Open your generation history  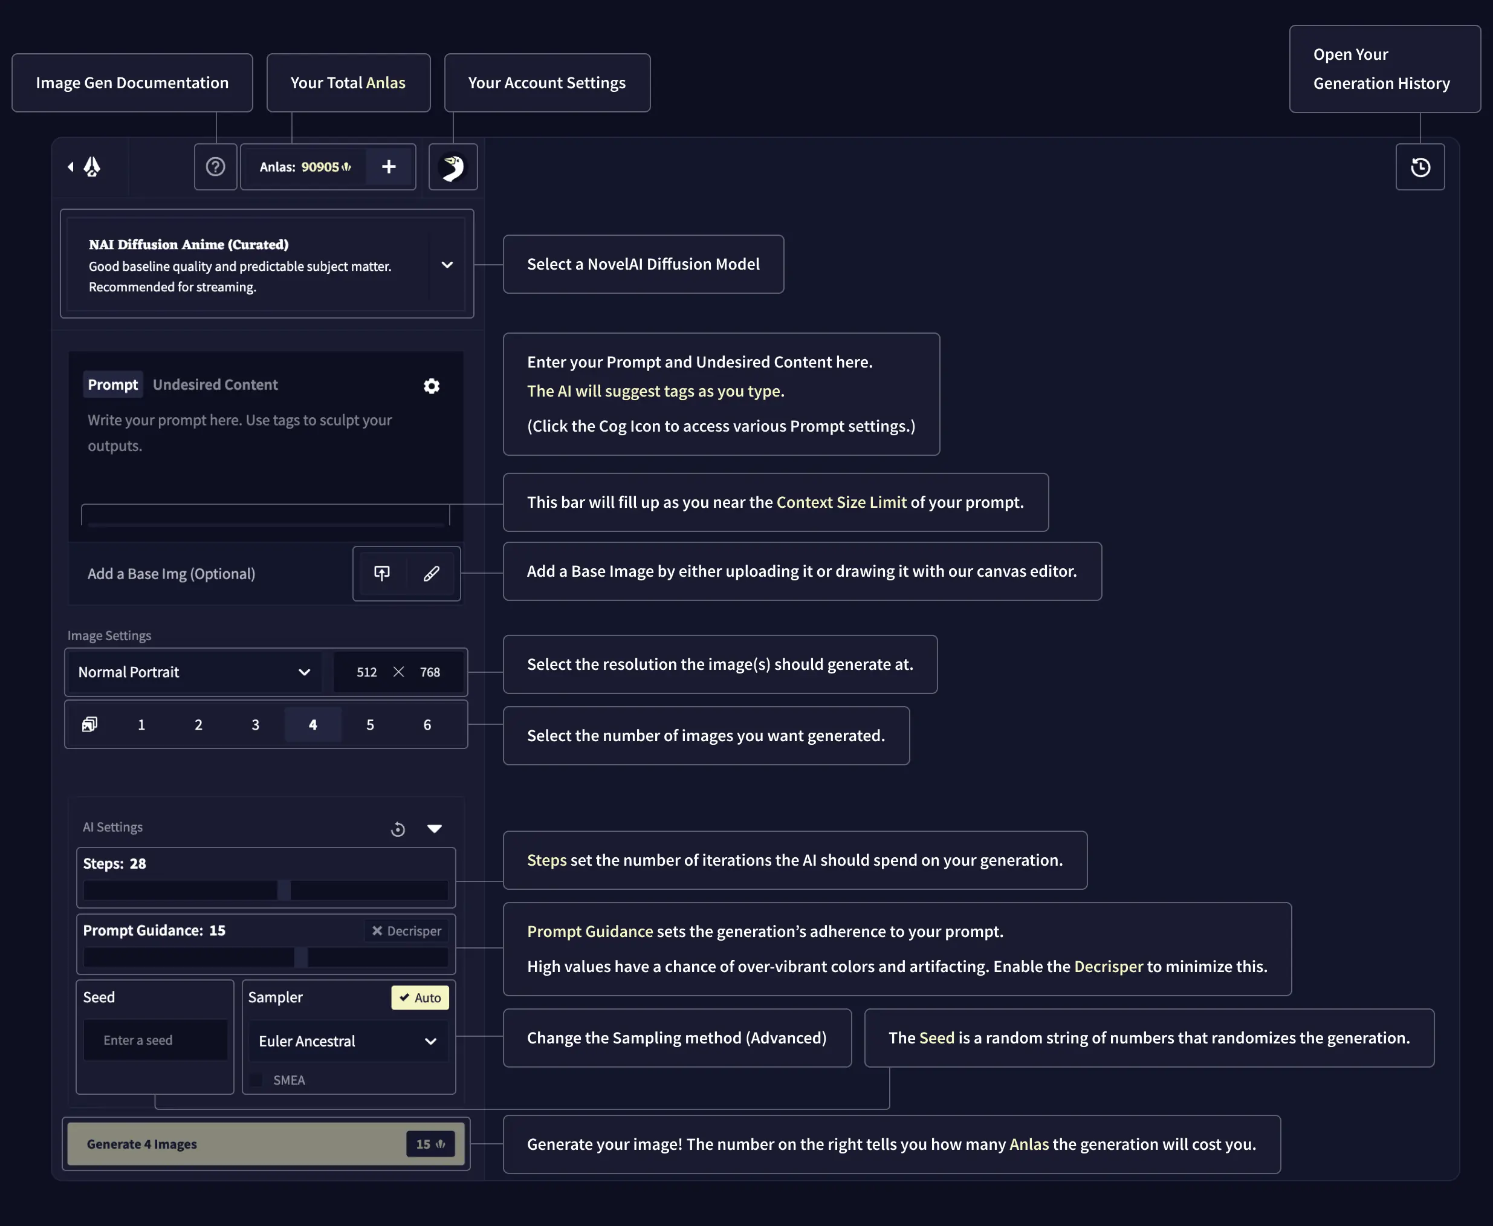(1419, 167)
